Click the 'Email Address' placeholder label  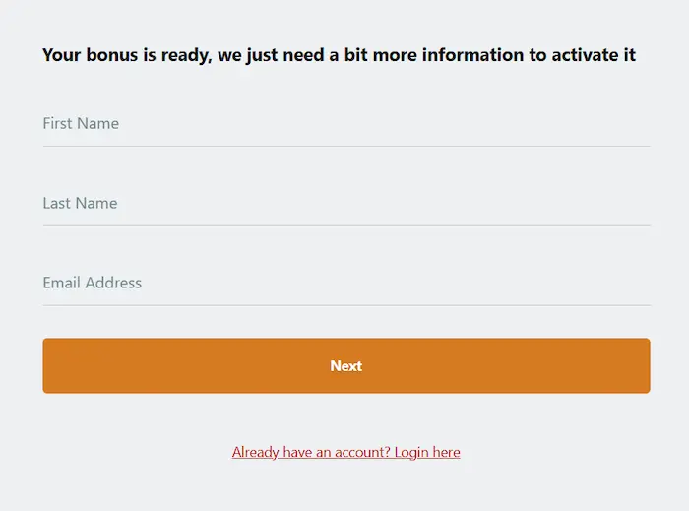93,283
